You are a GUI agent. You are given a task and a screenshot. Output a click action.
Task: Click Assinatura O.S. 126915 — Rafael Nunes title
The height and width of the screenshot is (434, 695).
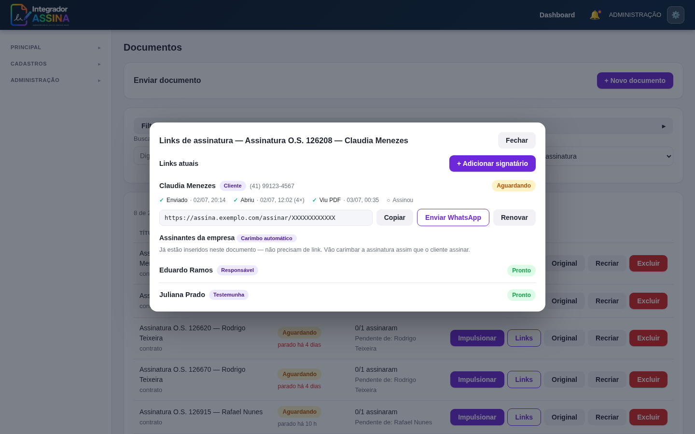201,412
